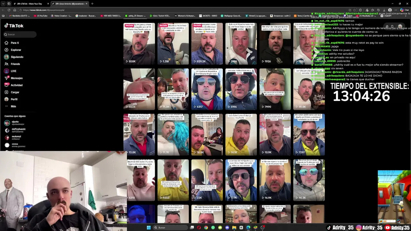
Task: Expand the Más sidebar menu
Action: (x=10, y=106)
